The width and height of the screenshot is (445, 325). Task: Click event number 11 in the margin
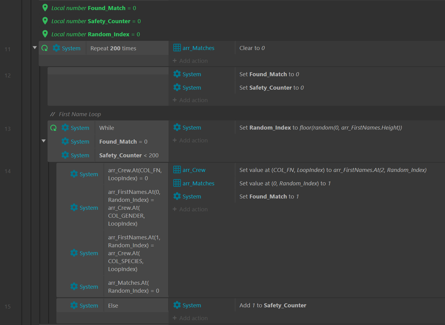click(8, 49)
